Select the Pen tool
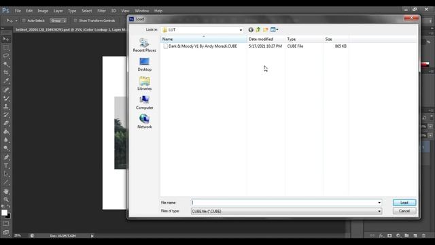Image resolution: width=435 pixels, height=245 pixels. (x=6, y=157)
